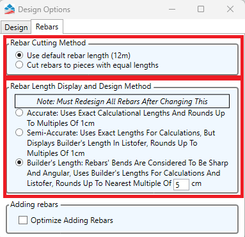The width and height of the screenshot is (245, 237).
Task: Click the Must Redesign All Rebars note box
Action: tap(122, 101)
